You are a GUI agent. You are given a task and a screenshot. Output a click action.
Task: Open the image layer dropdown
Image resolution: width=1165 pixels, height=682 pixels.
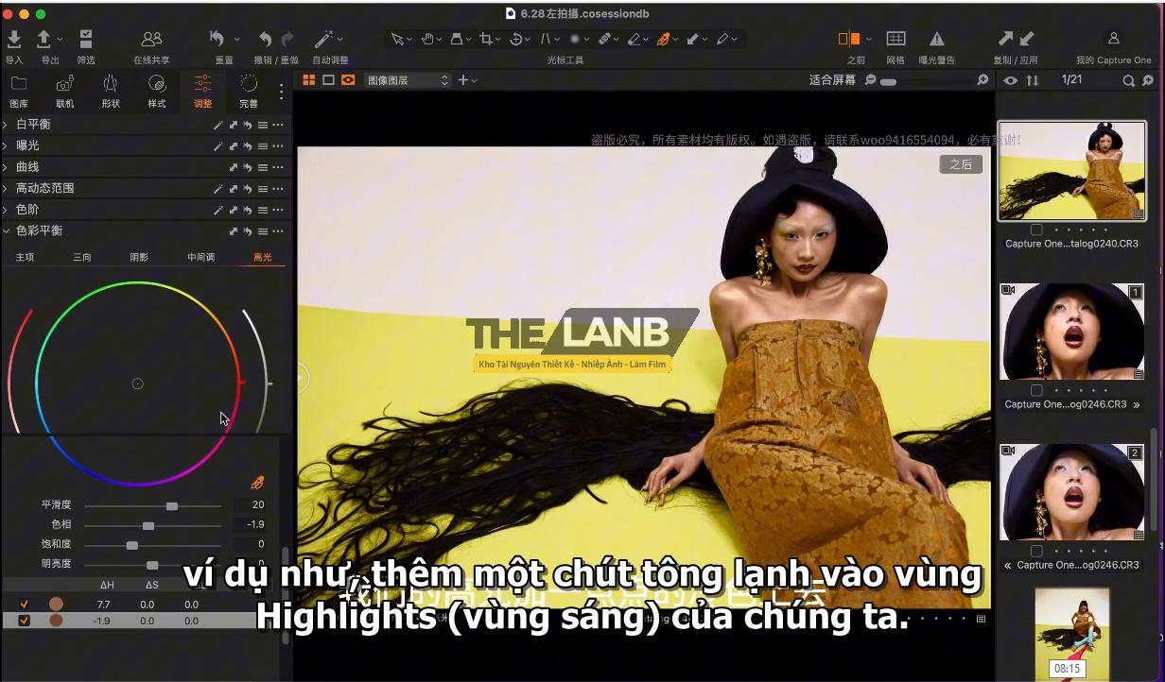(x=408, y=80)
